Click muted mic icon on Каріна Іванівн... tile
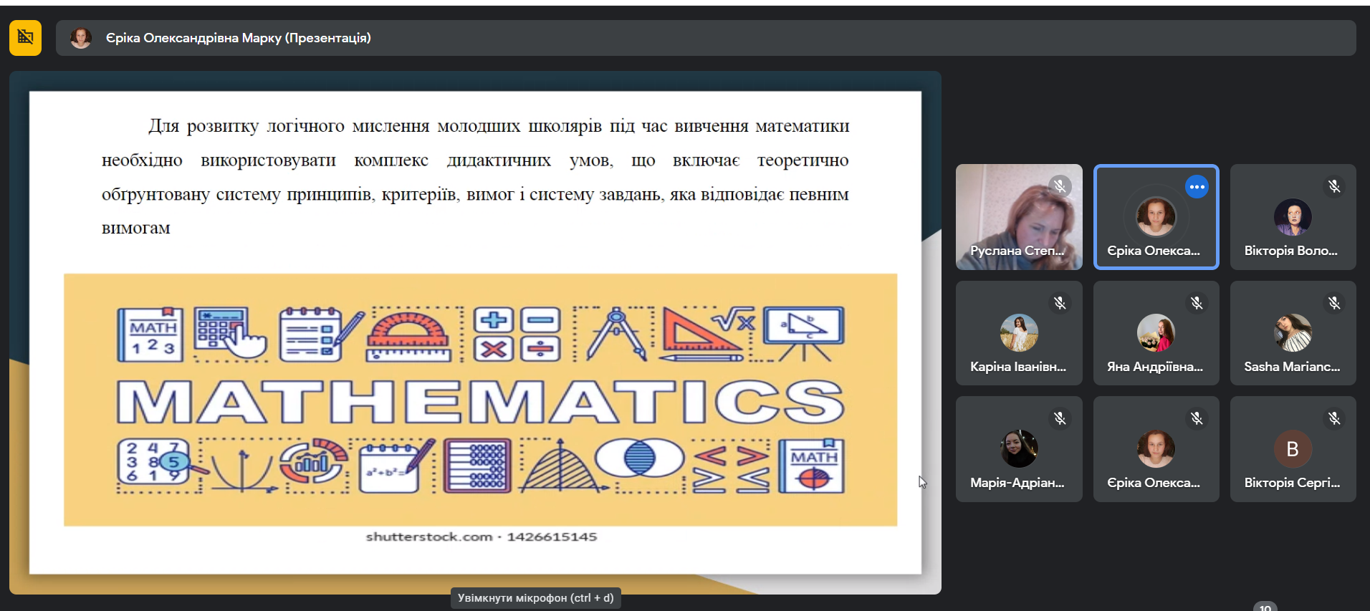The width and height of the screenshot is (1370, 611). (x=1060, y=303)
